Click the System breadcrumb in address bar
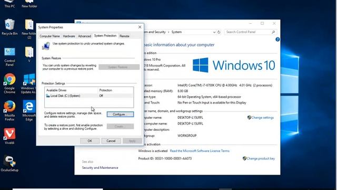 coord(176,32)
